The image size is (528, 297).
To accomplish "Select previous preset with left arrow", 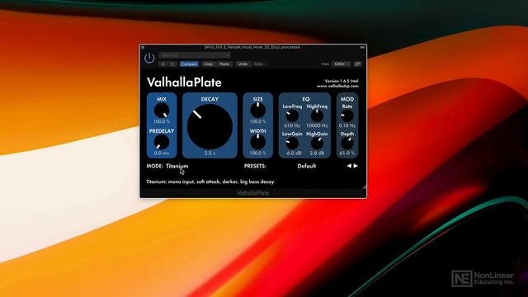I will pyautogui.click(x=349, y=166).
